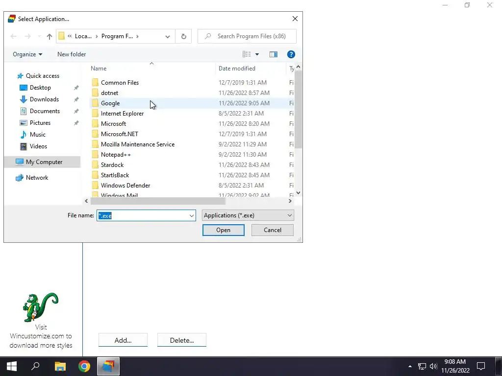Image resolution: width=502 pixels, height=376 pixels.
Task: Select the Common Files folder
Action: pyautogui.click(x=120, y=82)
